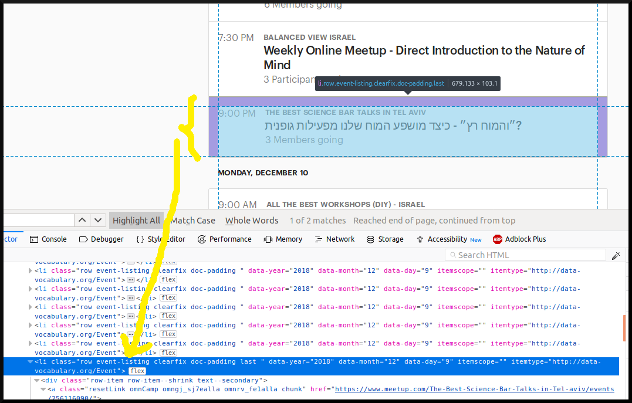Toggle flex badge on doc-padding last row
Viewport: 632px width, 403px height.
(137, 371)
